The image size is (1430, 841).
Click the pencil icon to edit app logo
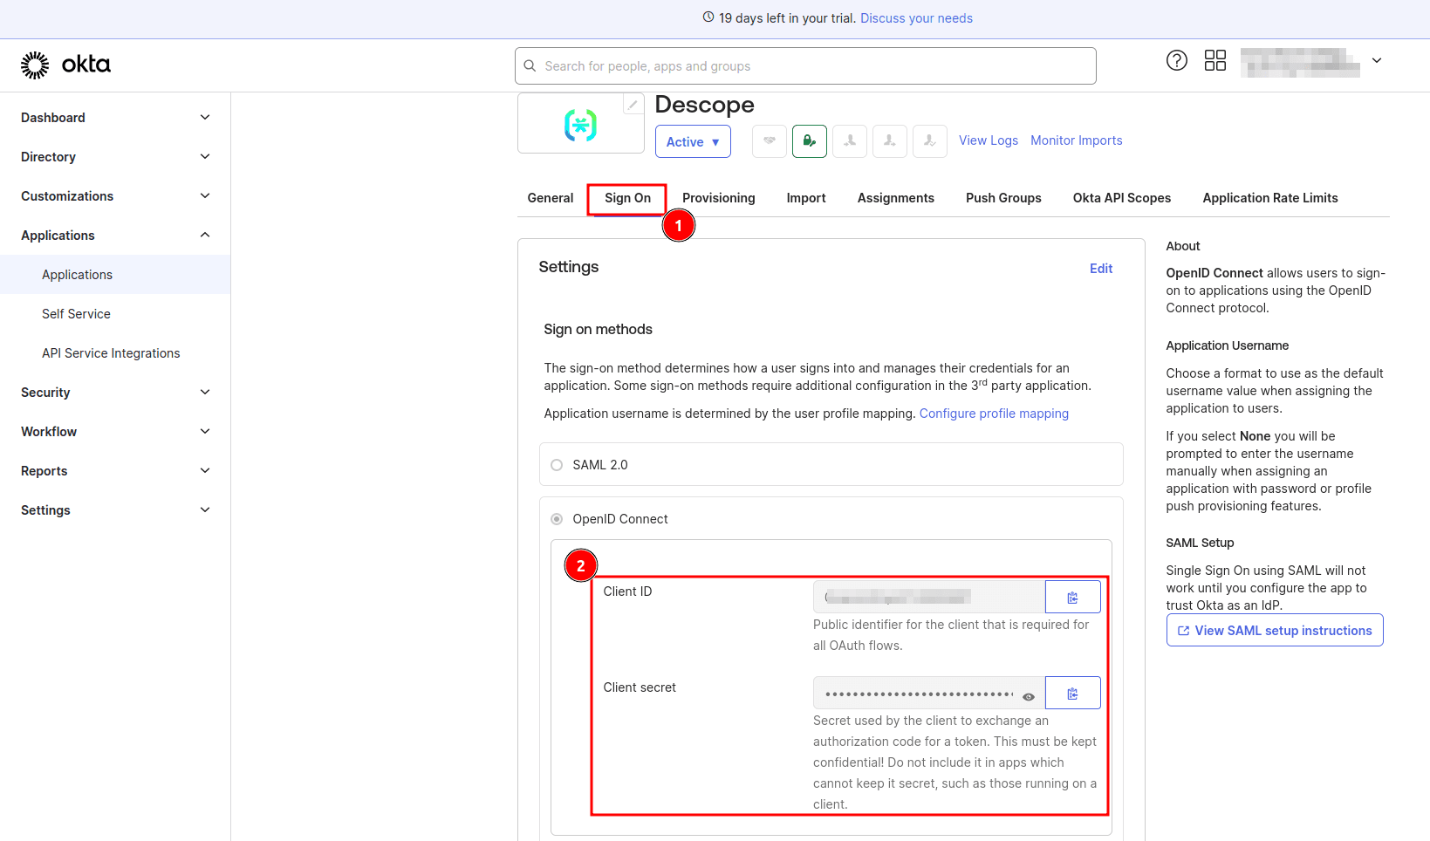633,105
